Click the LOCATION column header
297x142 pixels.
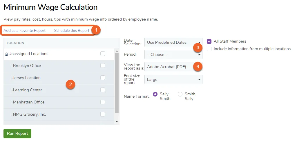(15, 43)
